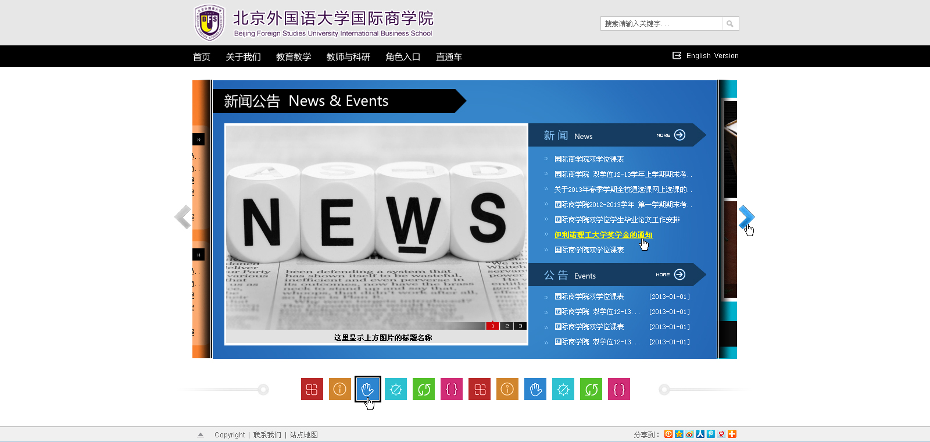Image resolution: width=930 pixels, height=442 pixels.
Task: Click the second orange info icon
Action: 507,389
